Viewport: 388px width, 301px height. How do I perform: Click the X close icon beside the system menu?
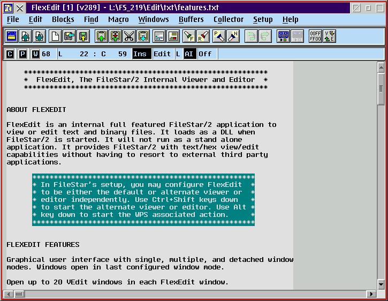tap(20, 8)
